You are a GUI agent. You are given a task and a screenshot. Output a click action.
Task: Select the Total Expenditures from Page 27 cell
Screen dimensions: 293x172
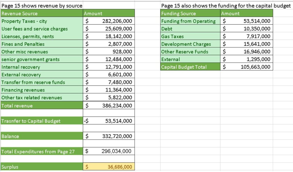42,151
